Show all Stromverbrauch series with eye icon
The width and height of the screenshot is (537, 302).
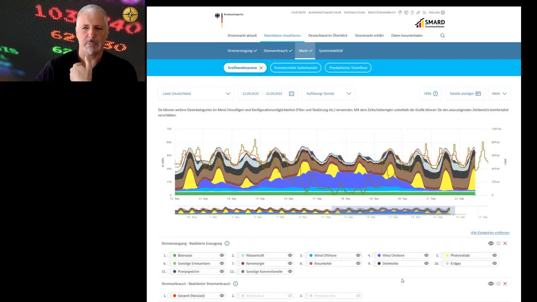491,284
